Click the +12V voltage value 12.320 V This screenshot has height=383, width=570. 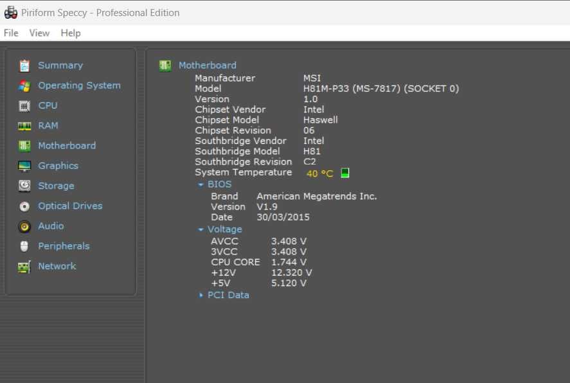[x=292, y=273]
